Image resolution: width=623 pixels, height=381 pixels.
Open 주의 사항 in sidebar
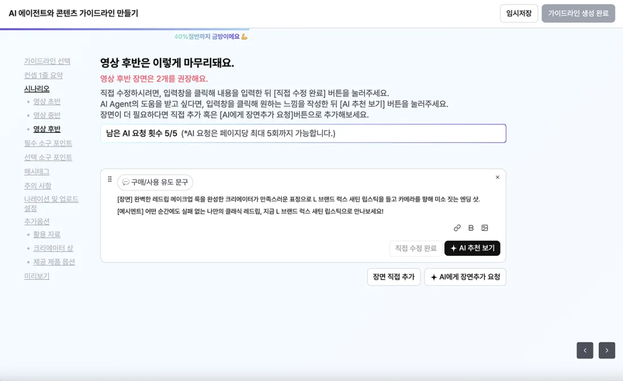point(38,186)
